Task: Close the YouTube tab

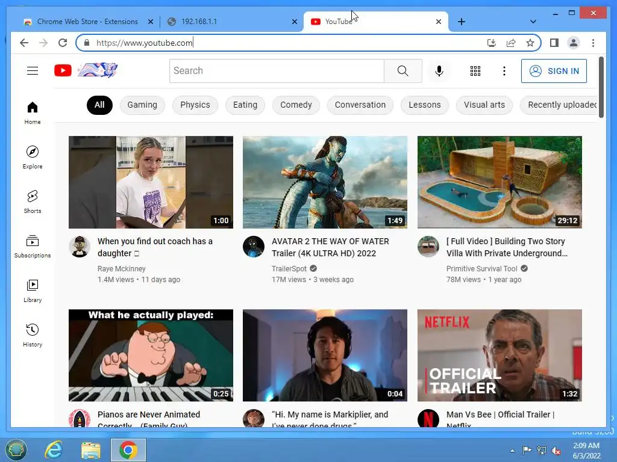Action: 439,22
